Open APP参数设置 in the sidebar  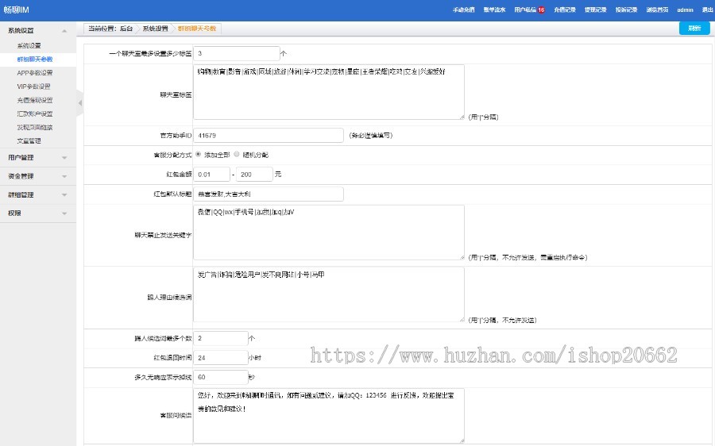34,72
